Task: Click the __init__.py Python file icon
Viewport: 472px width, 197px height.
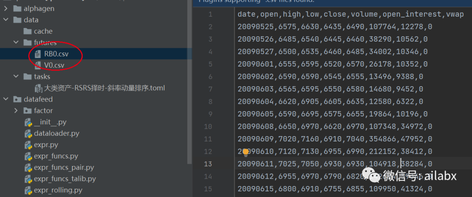Action: tap(28, 122)
